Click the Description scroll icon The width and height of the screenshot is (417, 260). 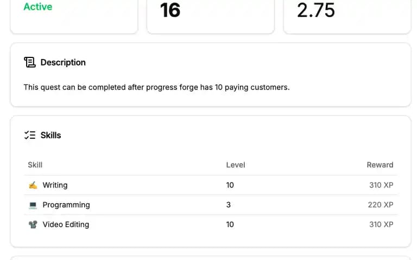coord(29,62)
